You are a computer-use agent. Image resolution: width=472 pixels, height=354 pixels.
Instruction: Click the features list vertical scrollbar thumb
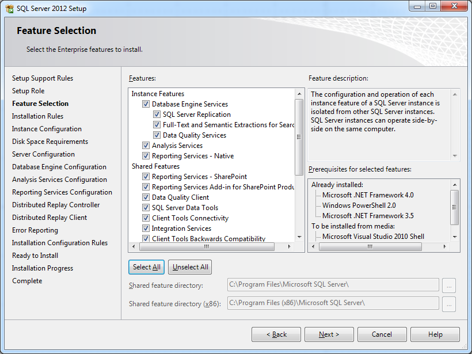tap(299, 137)
